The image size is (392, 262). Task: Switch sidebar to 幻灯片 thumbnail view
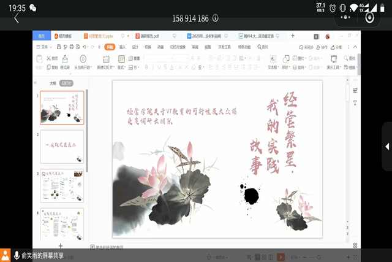point(64,83)
